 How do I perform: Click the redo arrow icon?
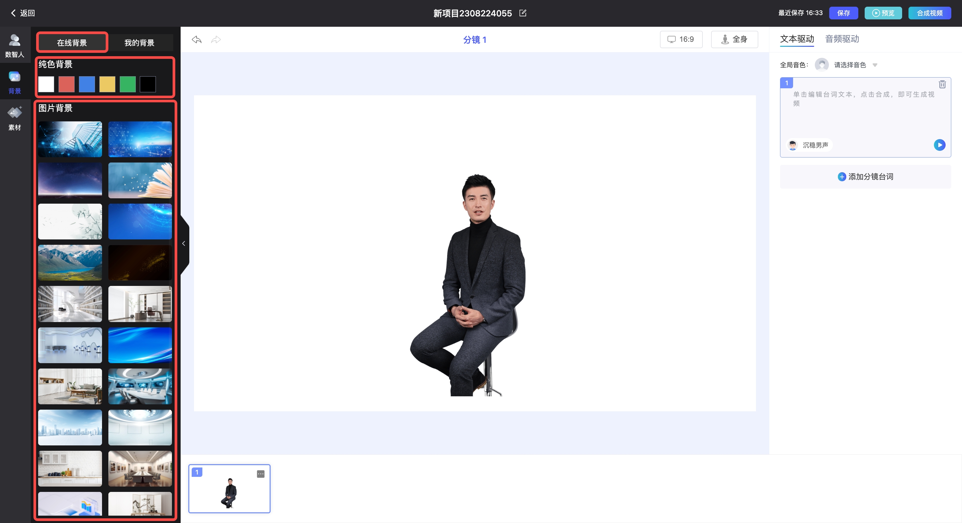(x=216, y=39)
